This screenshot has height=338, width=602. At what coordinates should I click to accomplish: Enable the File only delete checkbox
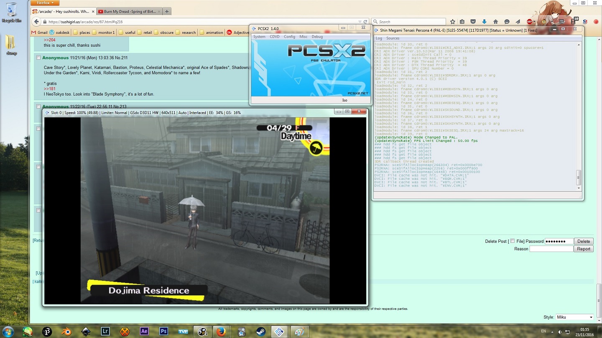[513, 241]
